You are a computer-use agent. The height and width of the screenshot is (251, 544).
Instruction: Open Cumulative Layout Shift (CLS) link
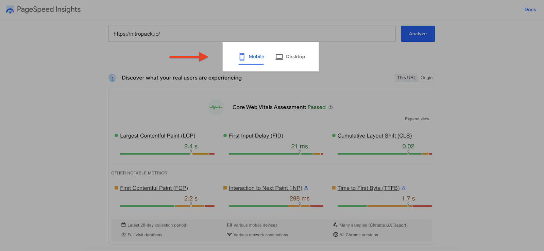[375, 136]
